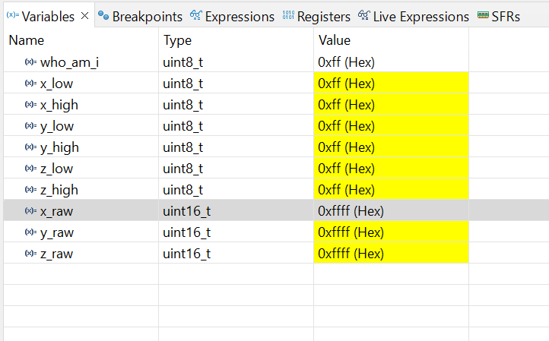Open the Live Expressions tab
The image size is (549, 341).
(420, 16)
